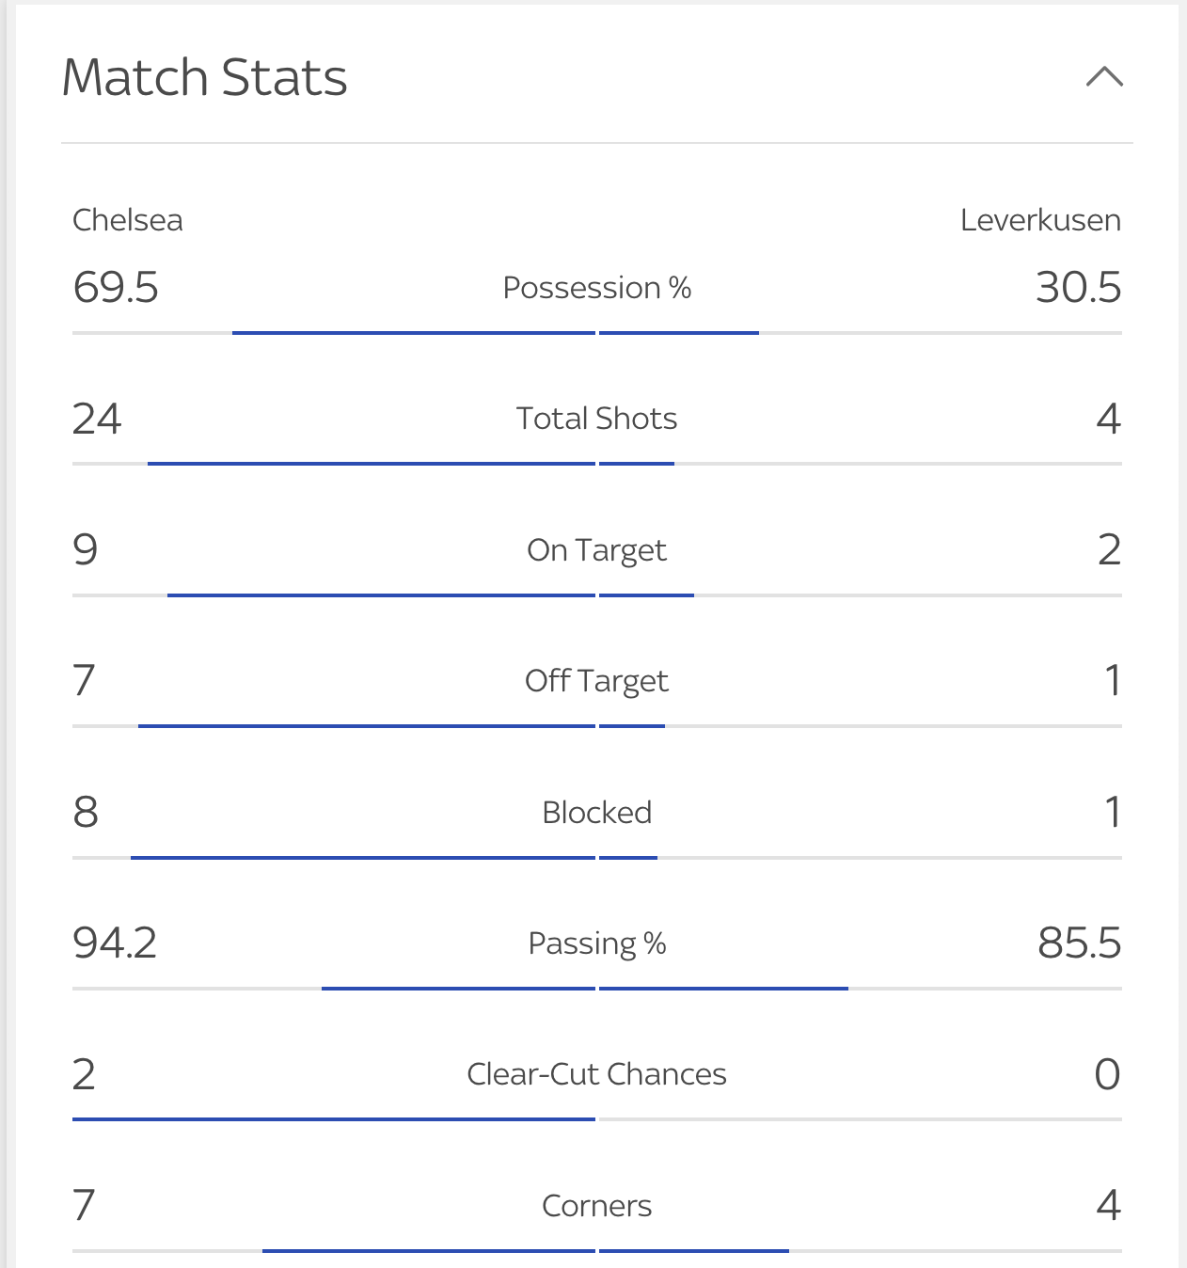
Task: Click Chelsea's 24 total shots value
Action: [97, 419]
